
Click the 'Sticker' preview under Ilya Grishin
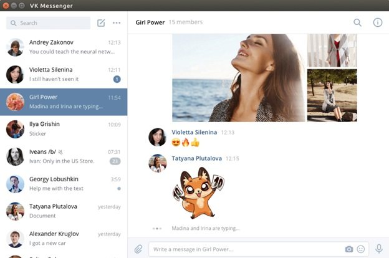[37, 133]
